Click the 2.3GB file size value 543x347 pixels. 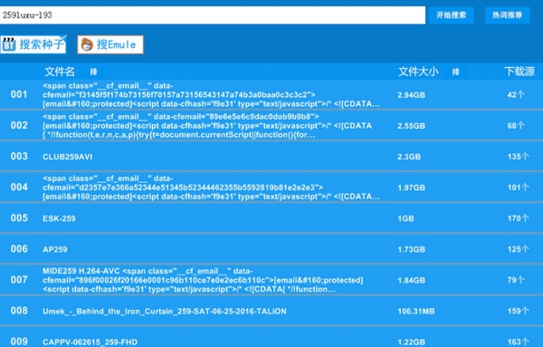tap(409, 157)
